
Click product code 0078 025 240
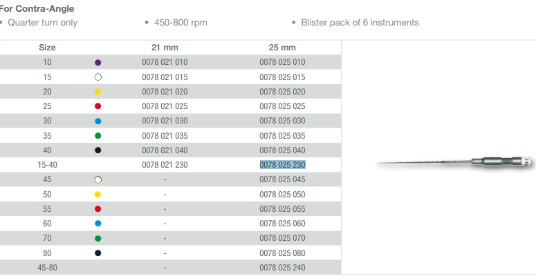click(282, 267)
